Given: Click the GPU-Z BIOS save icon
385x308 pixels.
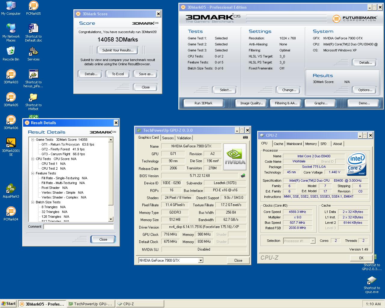Looking at the screenshot, I should (243, 176).
